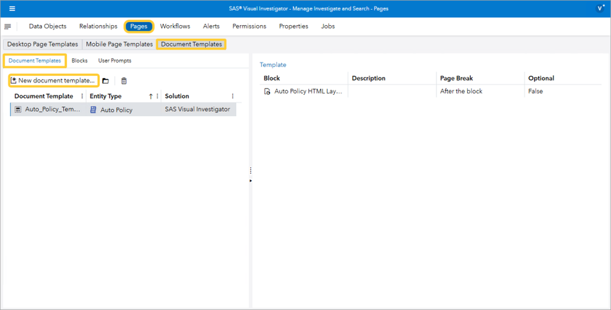Click the Description column header
The width and height of the screenshot is (611, 310).
(369, 78)
